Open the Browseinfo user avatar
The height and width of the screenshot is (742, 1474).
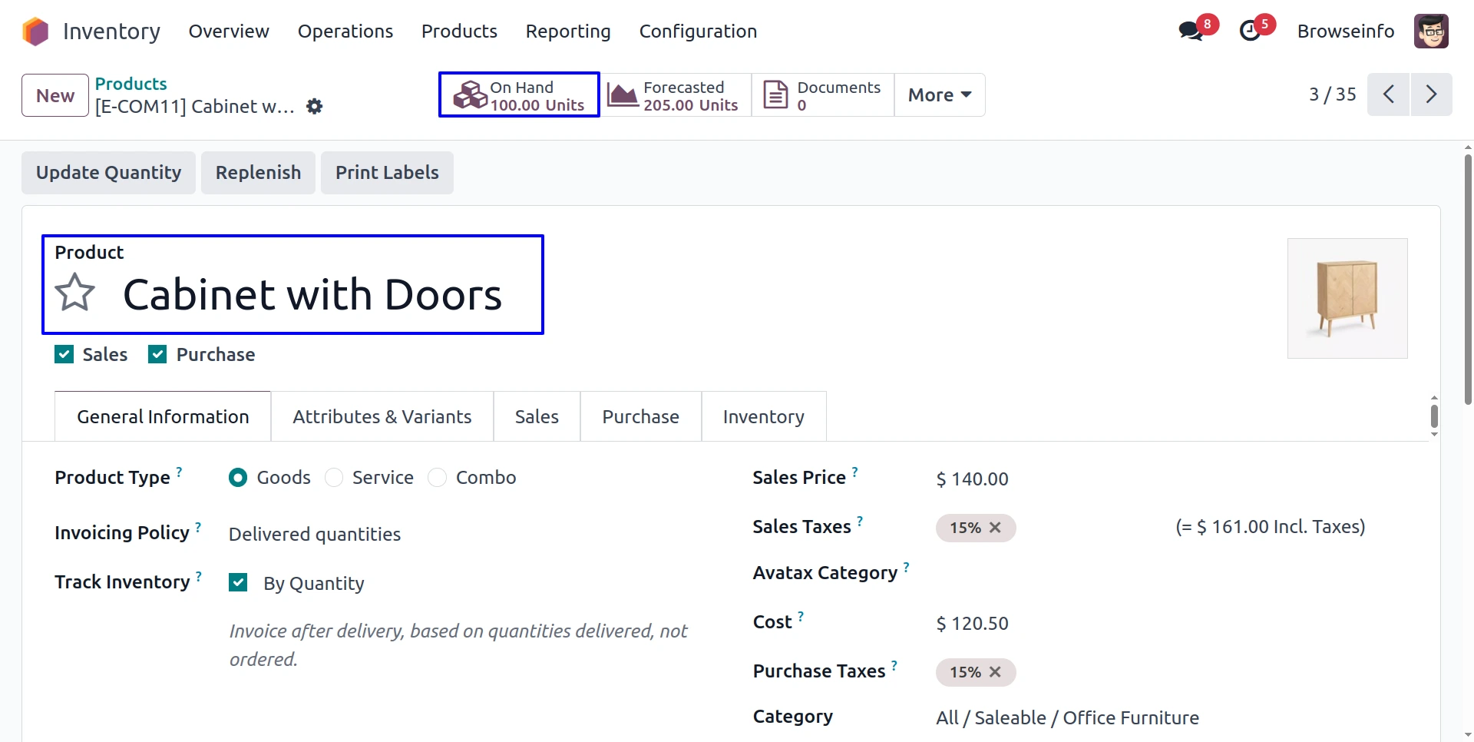(x=1431, y=31)
